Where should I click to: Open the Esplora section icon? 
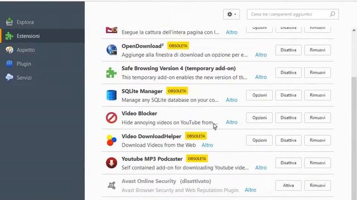point(9,22)
